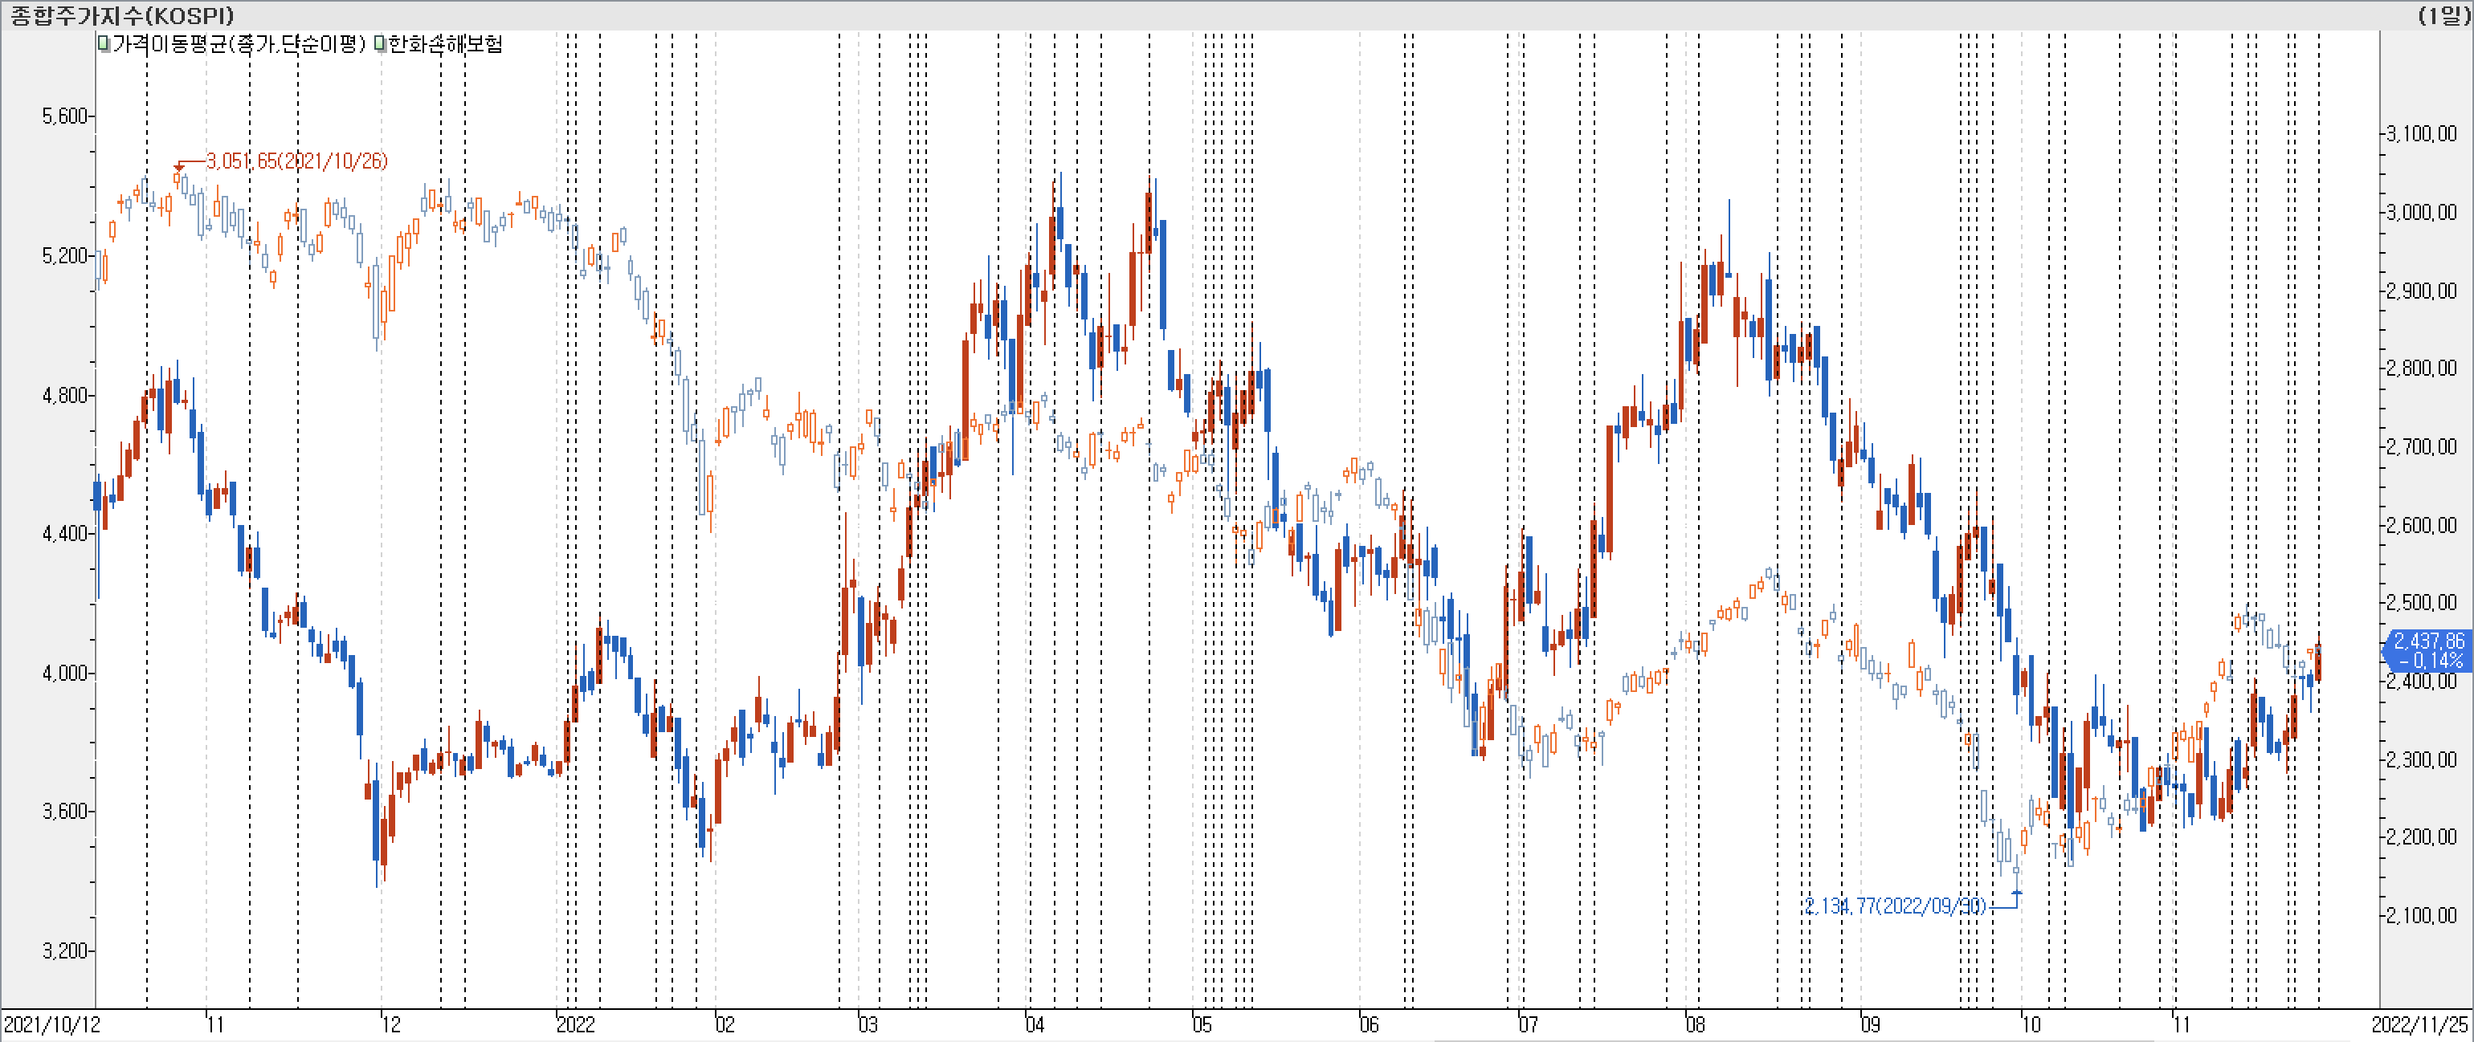Viewport: 2474px width, 1042px height.
Task: Click the 3,051.65(2021/10/26) high annotation
Action: click(296, 161)
